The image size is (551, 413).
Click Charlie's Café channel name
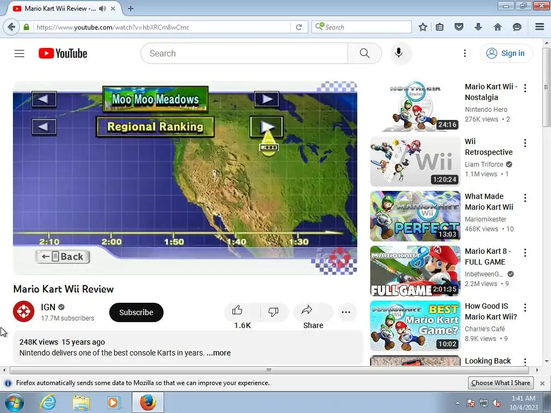pyautogui.click(x=485, y=329)
